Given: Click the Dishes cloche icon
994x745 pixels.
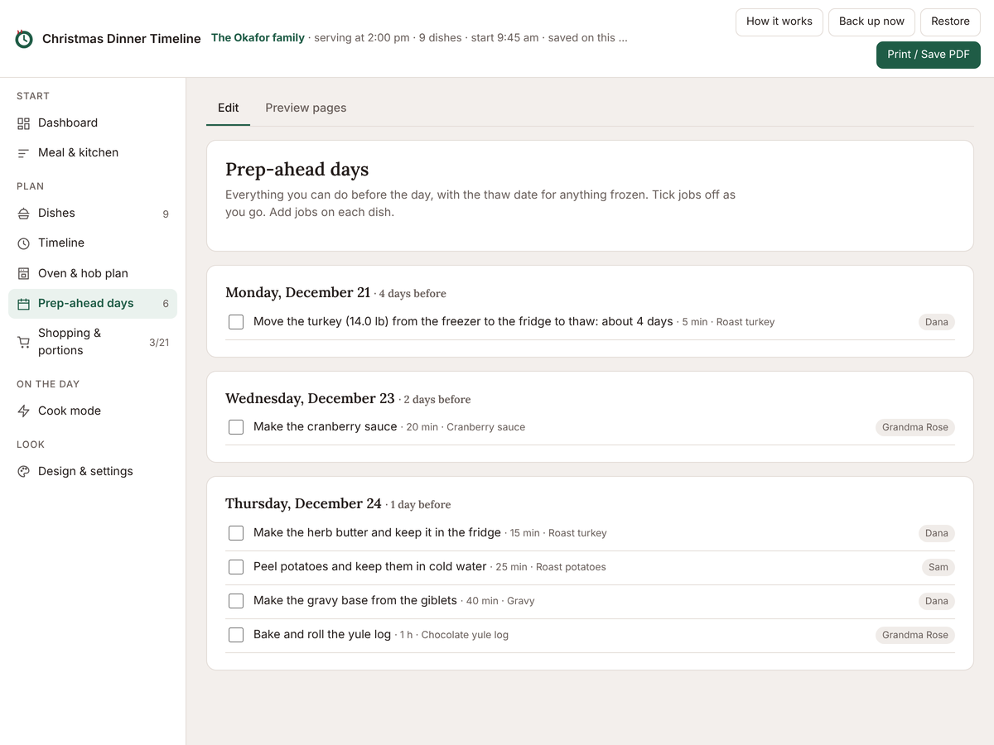Looking at the screenshot, I should pos(23,214).
